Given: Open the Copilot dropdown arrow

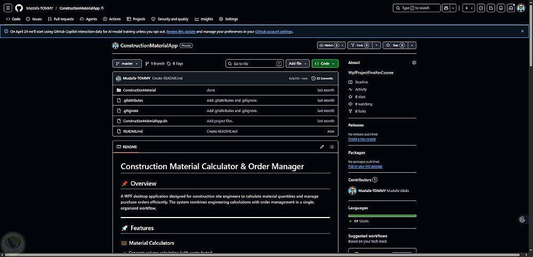Looking at the screenshot, I should (453, 8).
